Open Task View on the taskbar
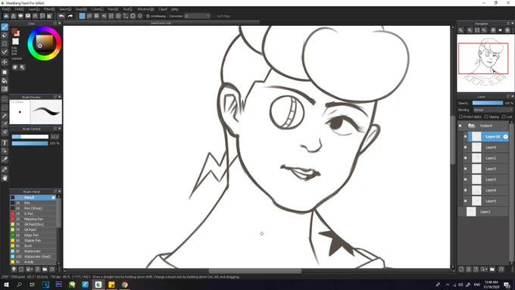The image size is (515, 290). pos(32,285)
